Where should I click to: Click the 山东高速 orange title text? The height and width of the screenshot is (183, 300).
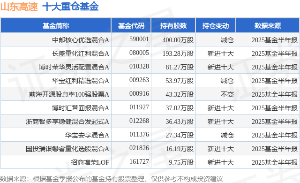point(19,7)
